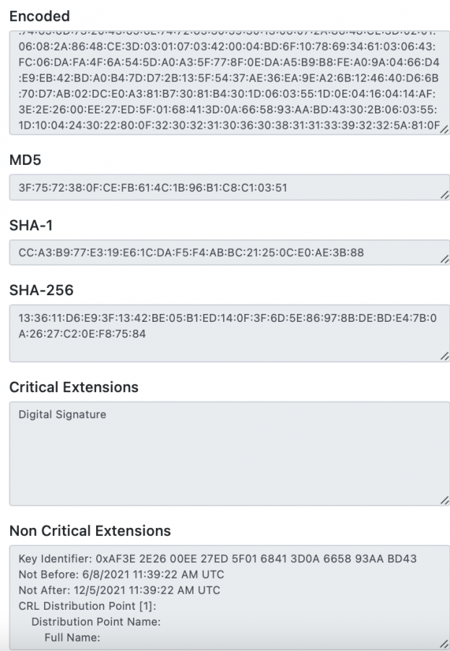This screenshot has width=450, height=651.
Task: Click inside the SHA-1 fingerprint field
Action: [230, 252]
